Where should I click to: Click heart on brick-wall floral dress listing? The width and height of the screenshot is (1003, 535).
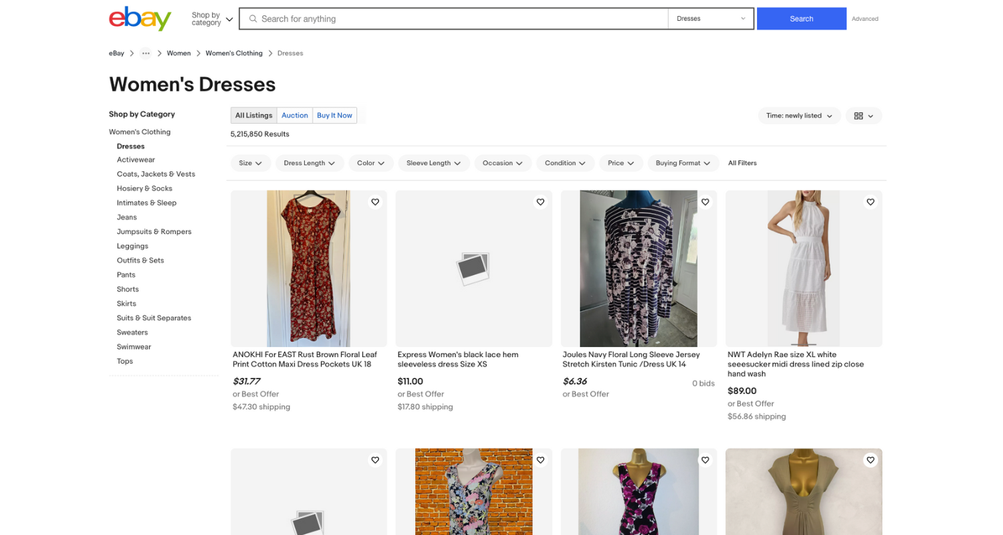coord(540,460)
